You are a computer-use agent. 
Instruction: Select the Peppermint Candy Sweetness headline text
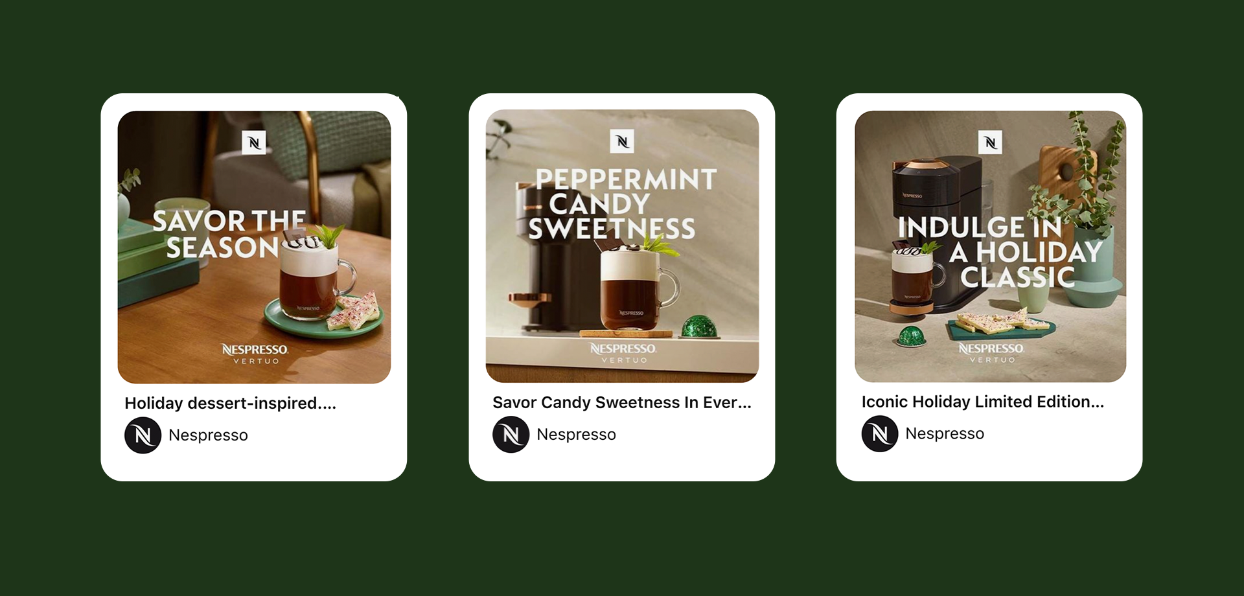(623, 204)
